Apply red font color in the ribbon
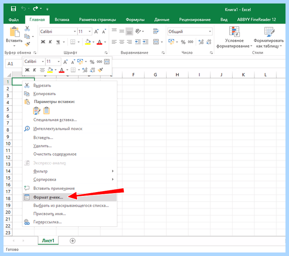 99,42
